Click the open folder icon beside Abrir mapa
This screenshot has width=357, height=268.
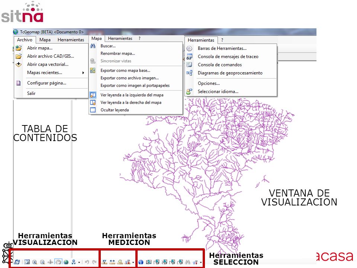click(x=19, y=48)
